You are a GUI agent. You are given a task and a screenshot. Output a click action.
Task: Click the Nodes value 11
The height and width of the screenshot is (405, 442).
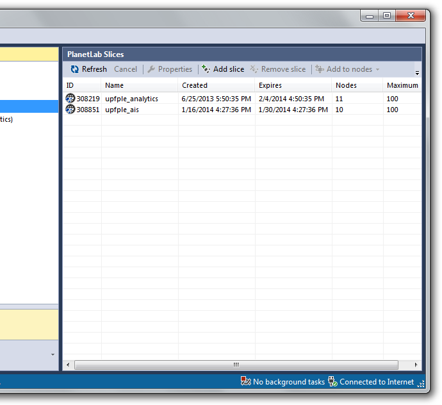339,99
